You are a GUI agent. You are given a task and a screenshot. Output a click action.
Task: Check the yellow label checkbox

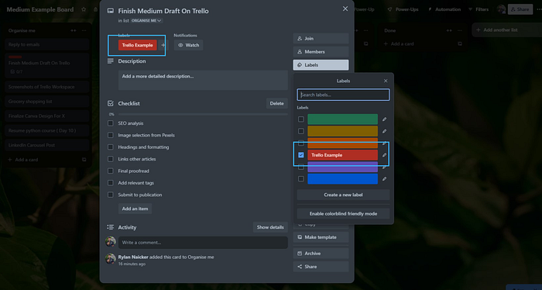click(301, 131)
